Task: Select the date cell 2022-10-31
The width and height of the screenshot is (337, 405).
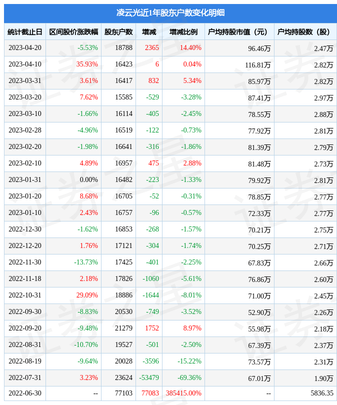Action: (25, 295)
